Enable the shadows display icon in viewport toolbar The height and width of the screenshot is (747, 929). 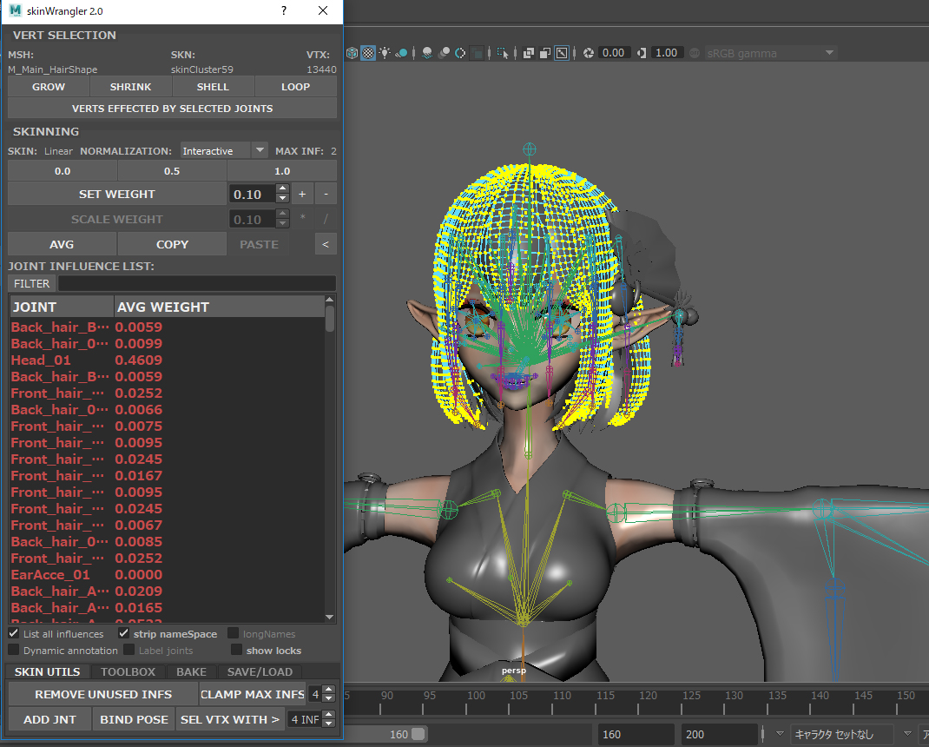click(427, 52)
